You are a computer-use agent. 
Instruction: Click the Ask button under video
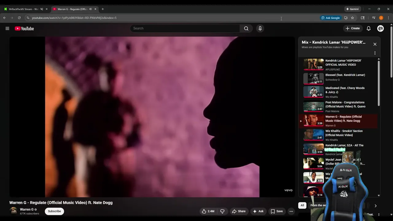point(258,211)
